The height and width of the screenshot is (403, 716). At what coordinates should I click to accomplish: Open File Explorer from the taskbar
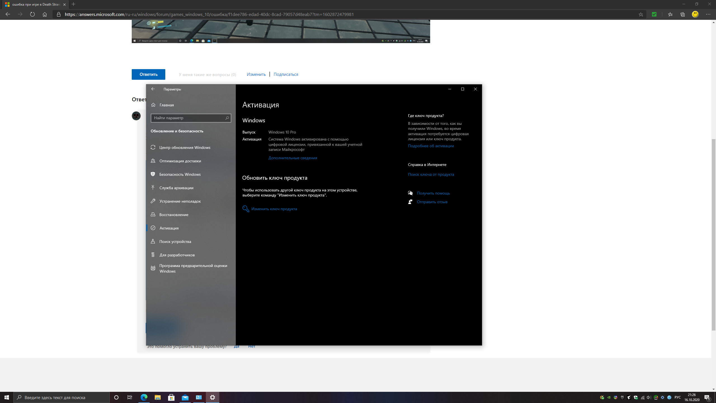[x=157, y=397]
